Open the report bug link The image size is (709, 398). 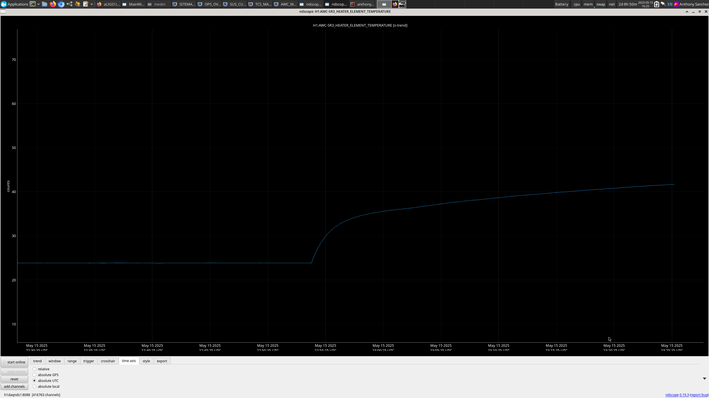(699, 395)
